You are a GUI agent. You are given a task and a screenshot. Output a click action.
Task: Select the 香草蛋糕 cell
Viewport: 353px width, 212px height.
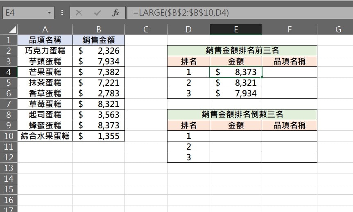pyautogui.click(x=45, y=93)
